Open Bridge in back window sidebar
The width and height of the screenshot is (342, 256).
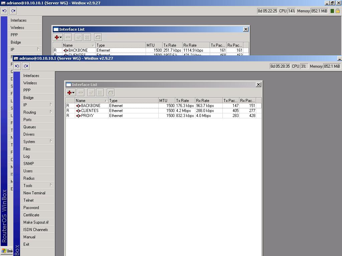[x=25, y=42]
